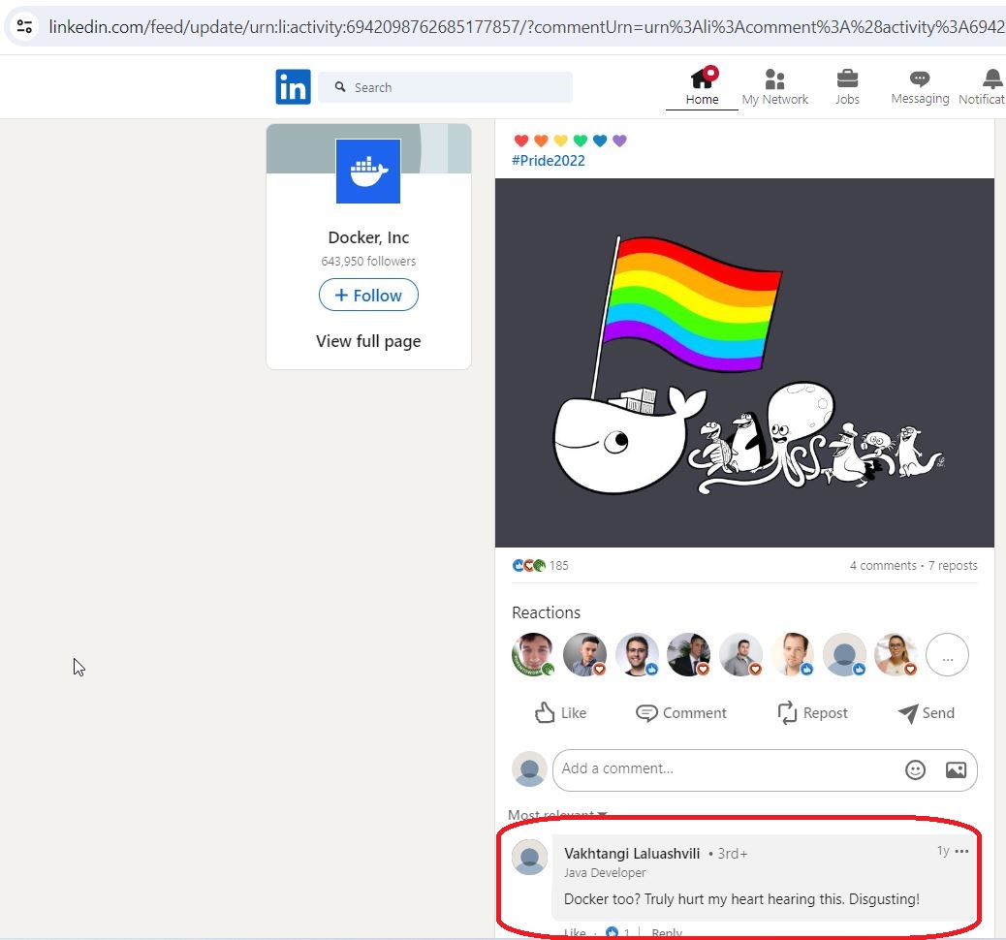This screenshot has width=1006, height=940.
Task: Repost the Docker Pride post
Action: [x=812, y=713]
